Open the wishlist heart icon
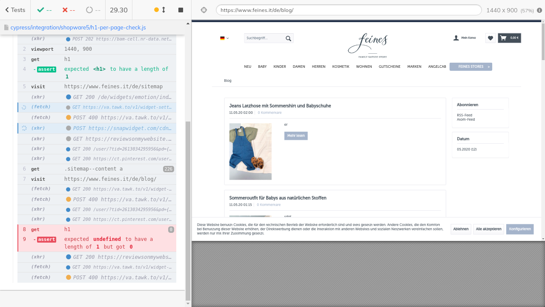 point(490,38)
